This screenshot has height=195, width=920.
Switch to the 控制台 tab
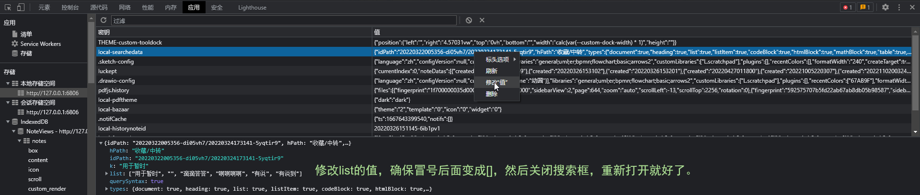(70, 7)
